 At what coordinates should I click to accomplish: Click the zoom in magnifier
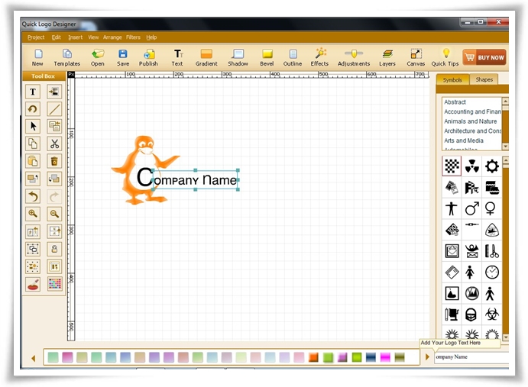pyautogui.click(x=33, y=214)
